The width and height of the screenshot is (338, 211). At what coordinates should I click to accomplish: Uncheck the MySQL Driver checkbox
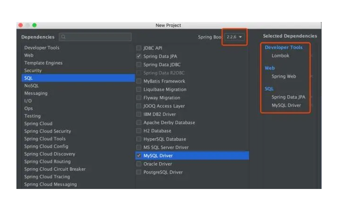pyautogui.click(x=139, y=156)
